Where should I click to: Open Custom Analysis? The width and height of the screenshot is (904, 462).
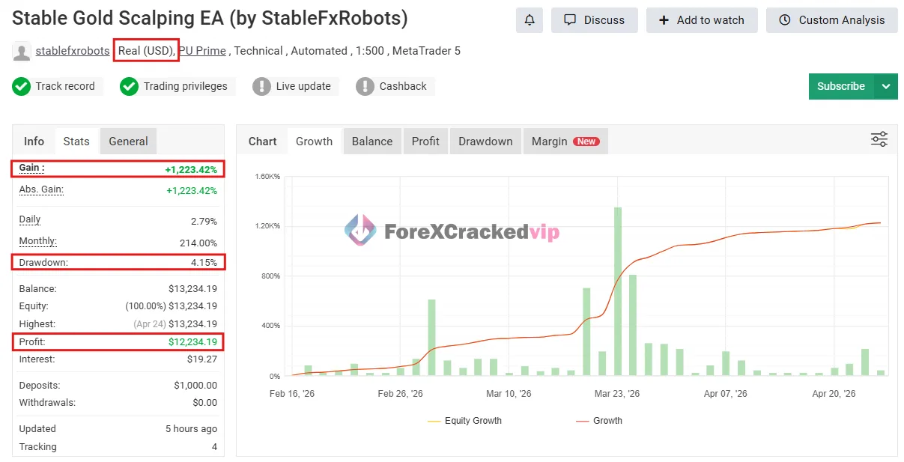tap(831, 20)
